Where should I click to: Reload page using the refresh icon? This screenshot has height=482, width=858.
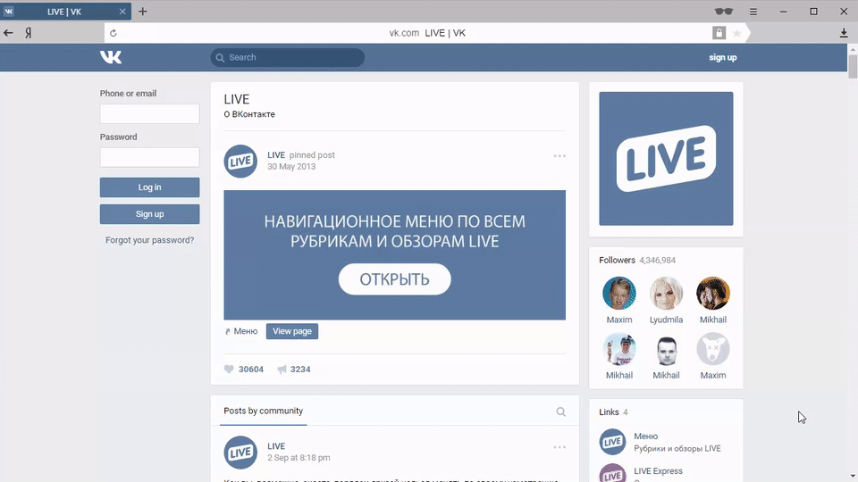tap(114, 33)
